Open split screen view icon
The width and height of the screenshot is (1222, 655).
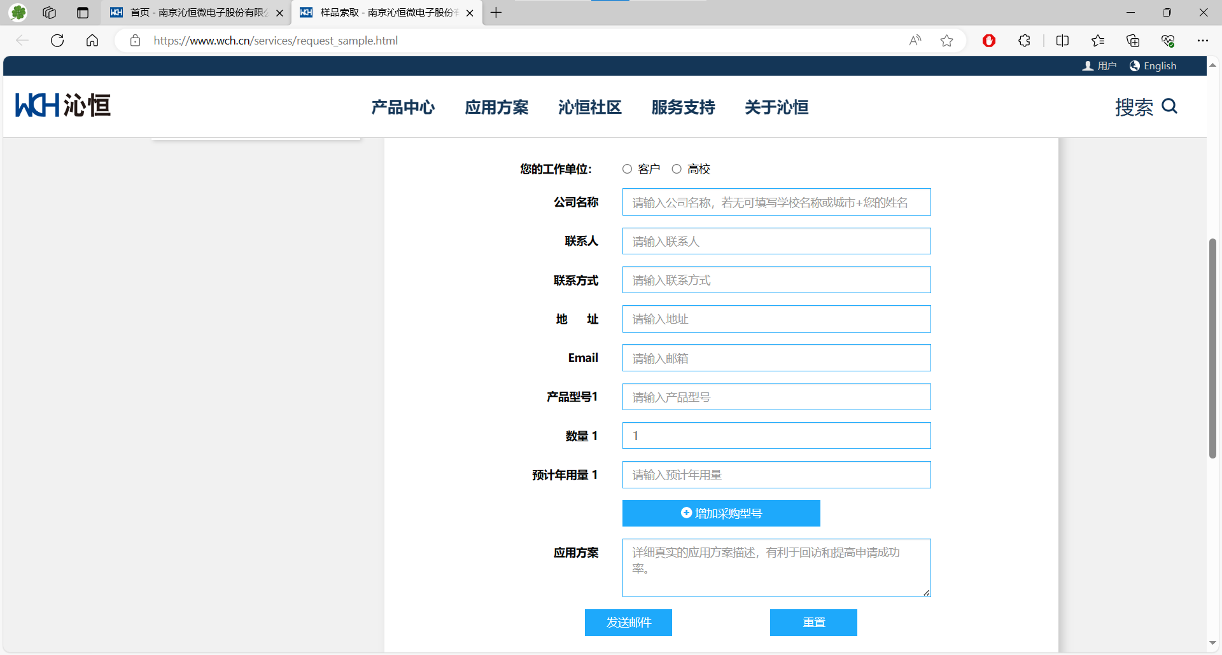[1062, 41]
